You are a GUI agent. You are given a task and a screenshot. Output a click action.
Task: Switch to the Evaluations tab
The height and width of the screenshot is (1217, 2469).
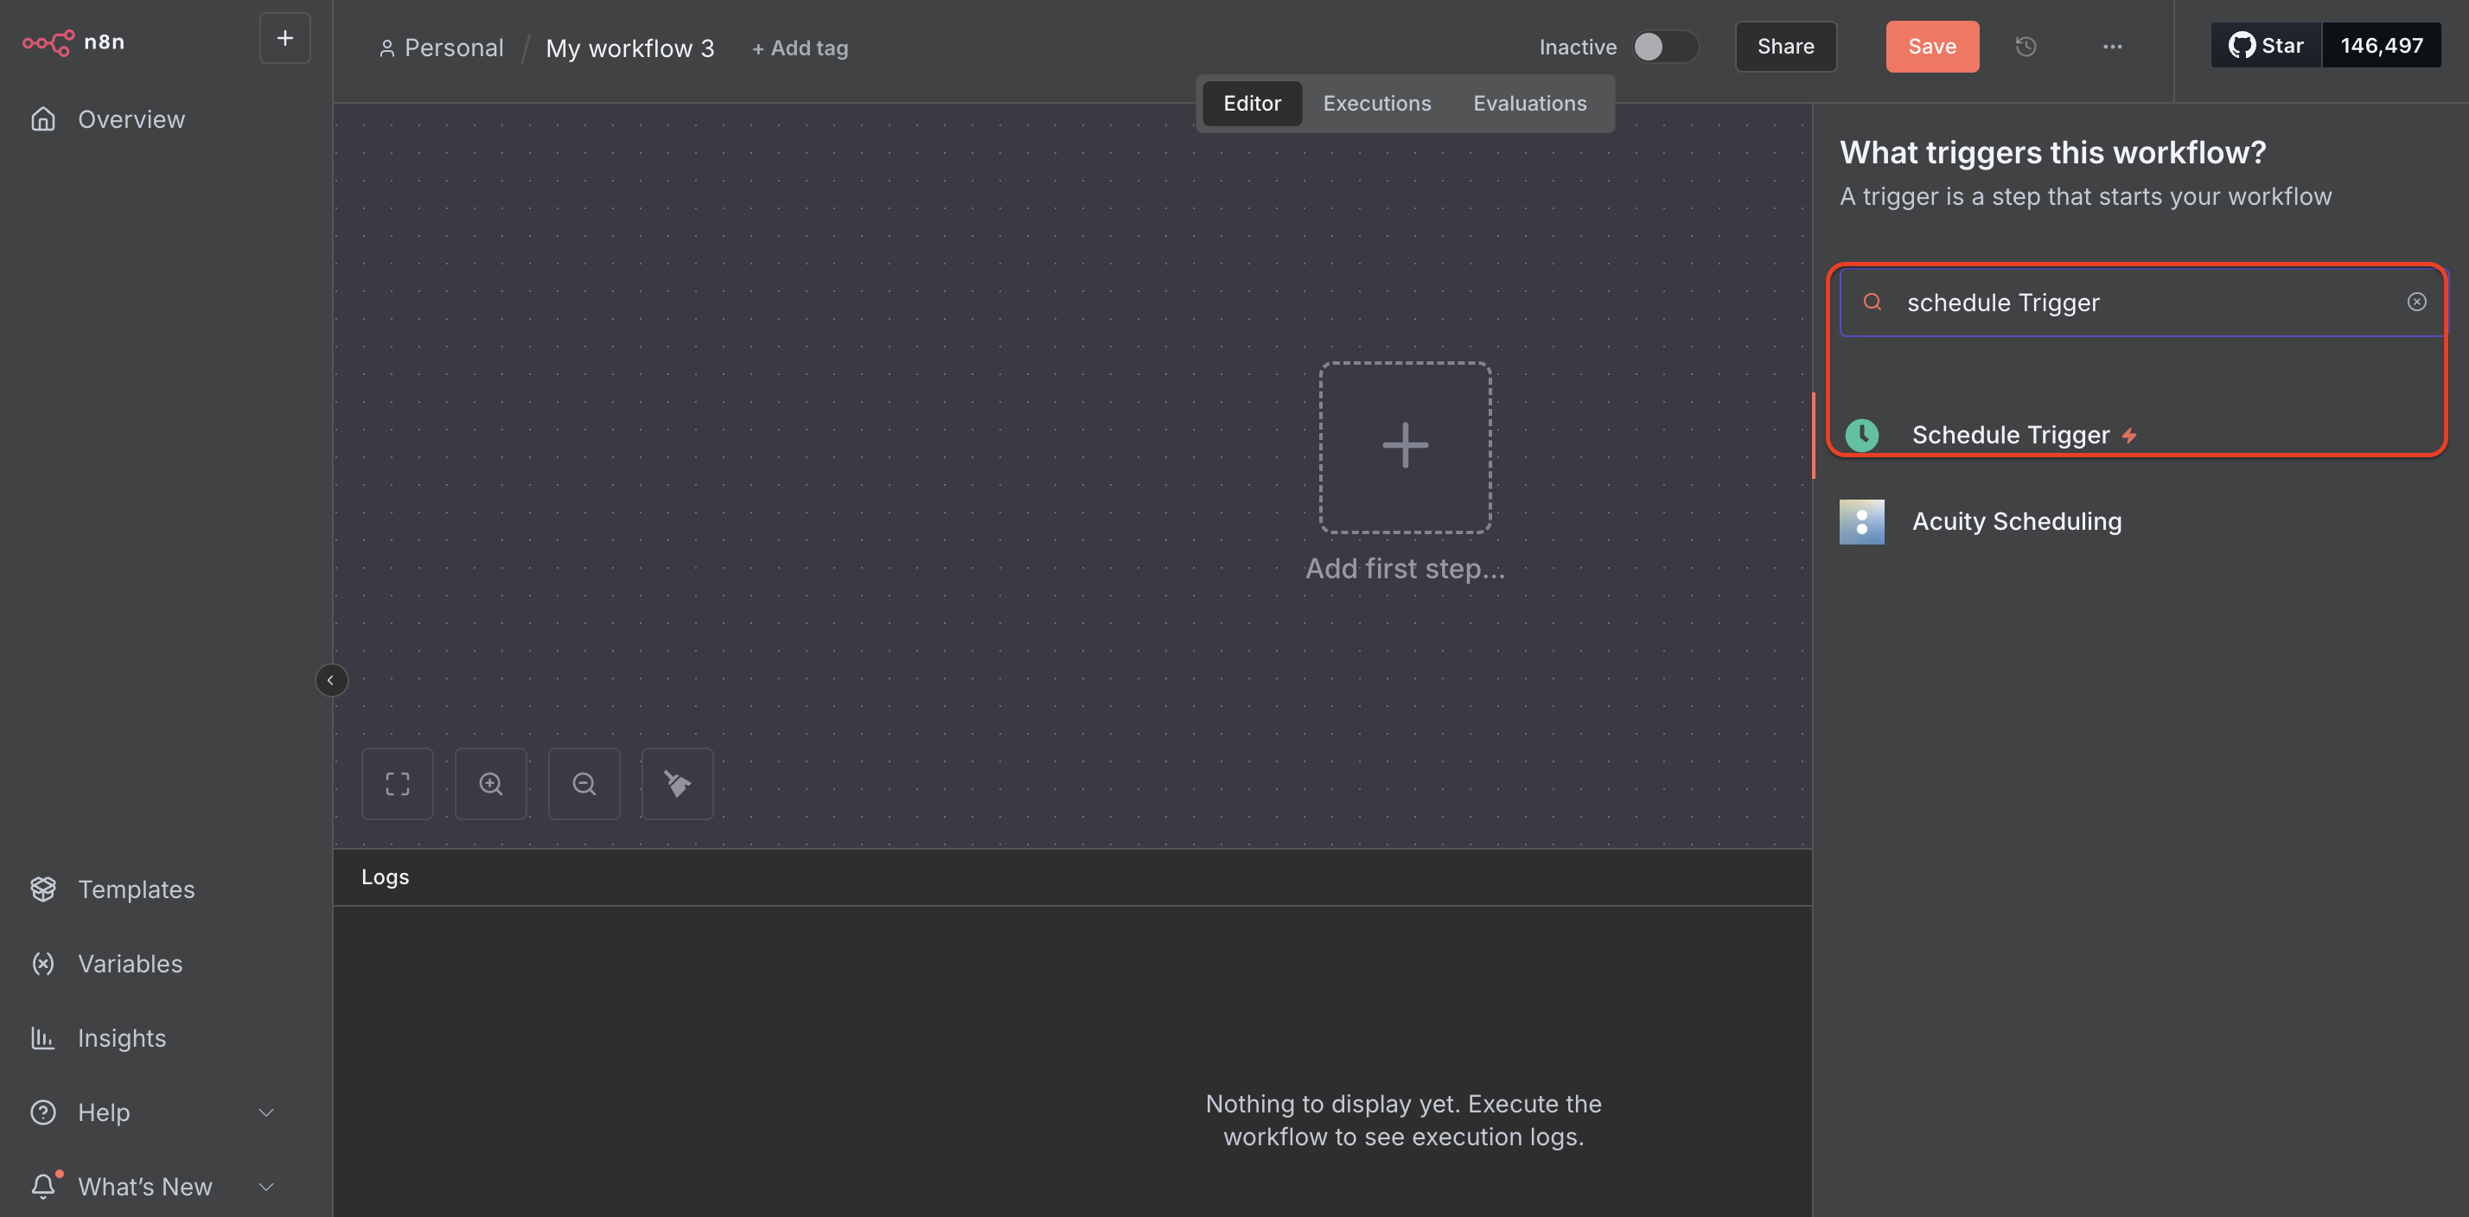pyautogui.click(x=1529, y=104)
